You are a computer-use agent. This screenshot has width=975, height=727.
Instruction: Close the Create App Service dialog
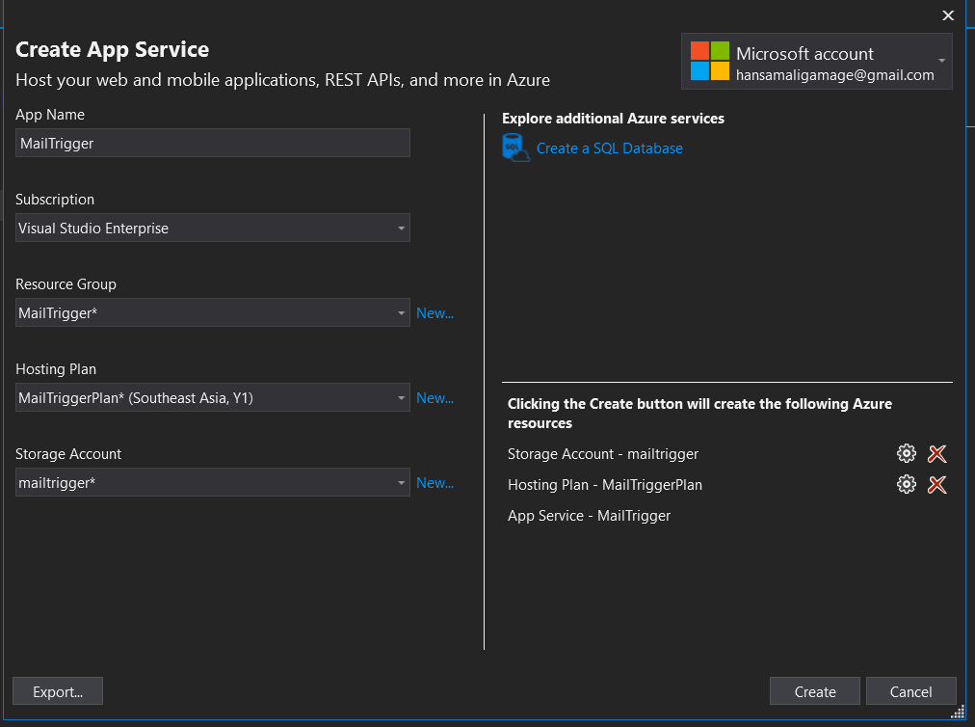point(948,15)
